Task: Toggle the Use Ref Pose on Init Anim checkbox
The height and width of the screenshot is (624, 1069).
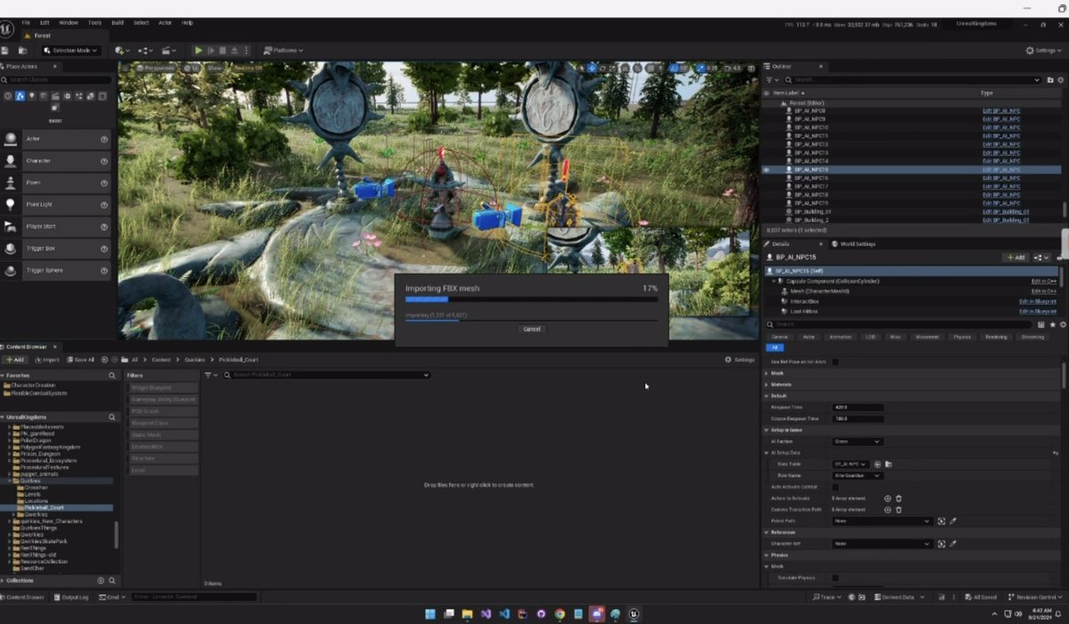Action: (835, 362)
